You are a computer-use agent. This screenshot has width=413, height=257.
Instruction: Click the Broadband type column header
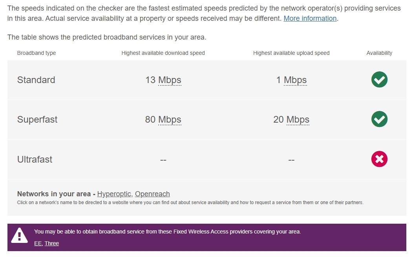click(x=37, y=53)
